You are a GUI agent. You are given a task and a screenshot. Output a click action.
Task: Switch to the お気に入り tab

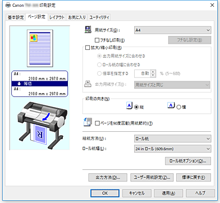coord(77,17)
